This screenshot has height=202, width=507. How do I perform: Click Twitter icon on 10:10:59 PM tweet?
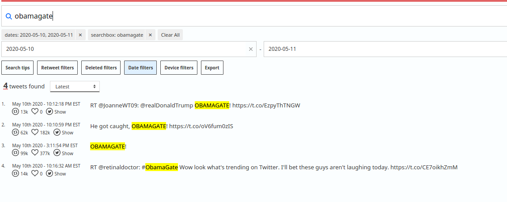coord(57,133)
